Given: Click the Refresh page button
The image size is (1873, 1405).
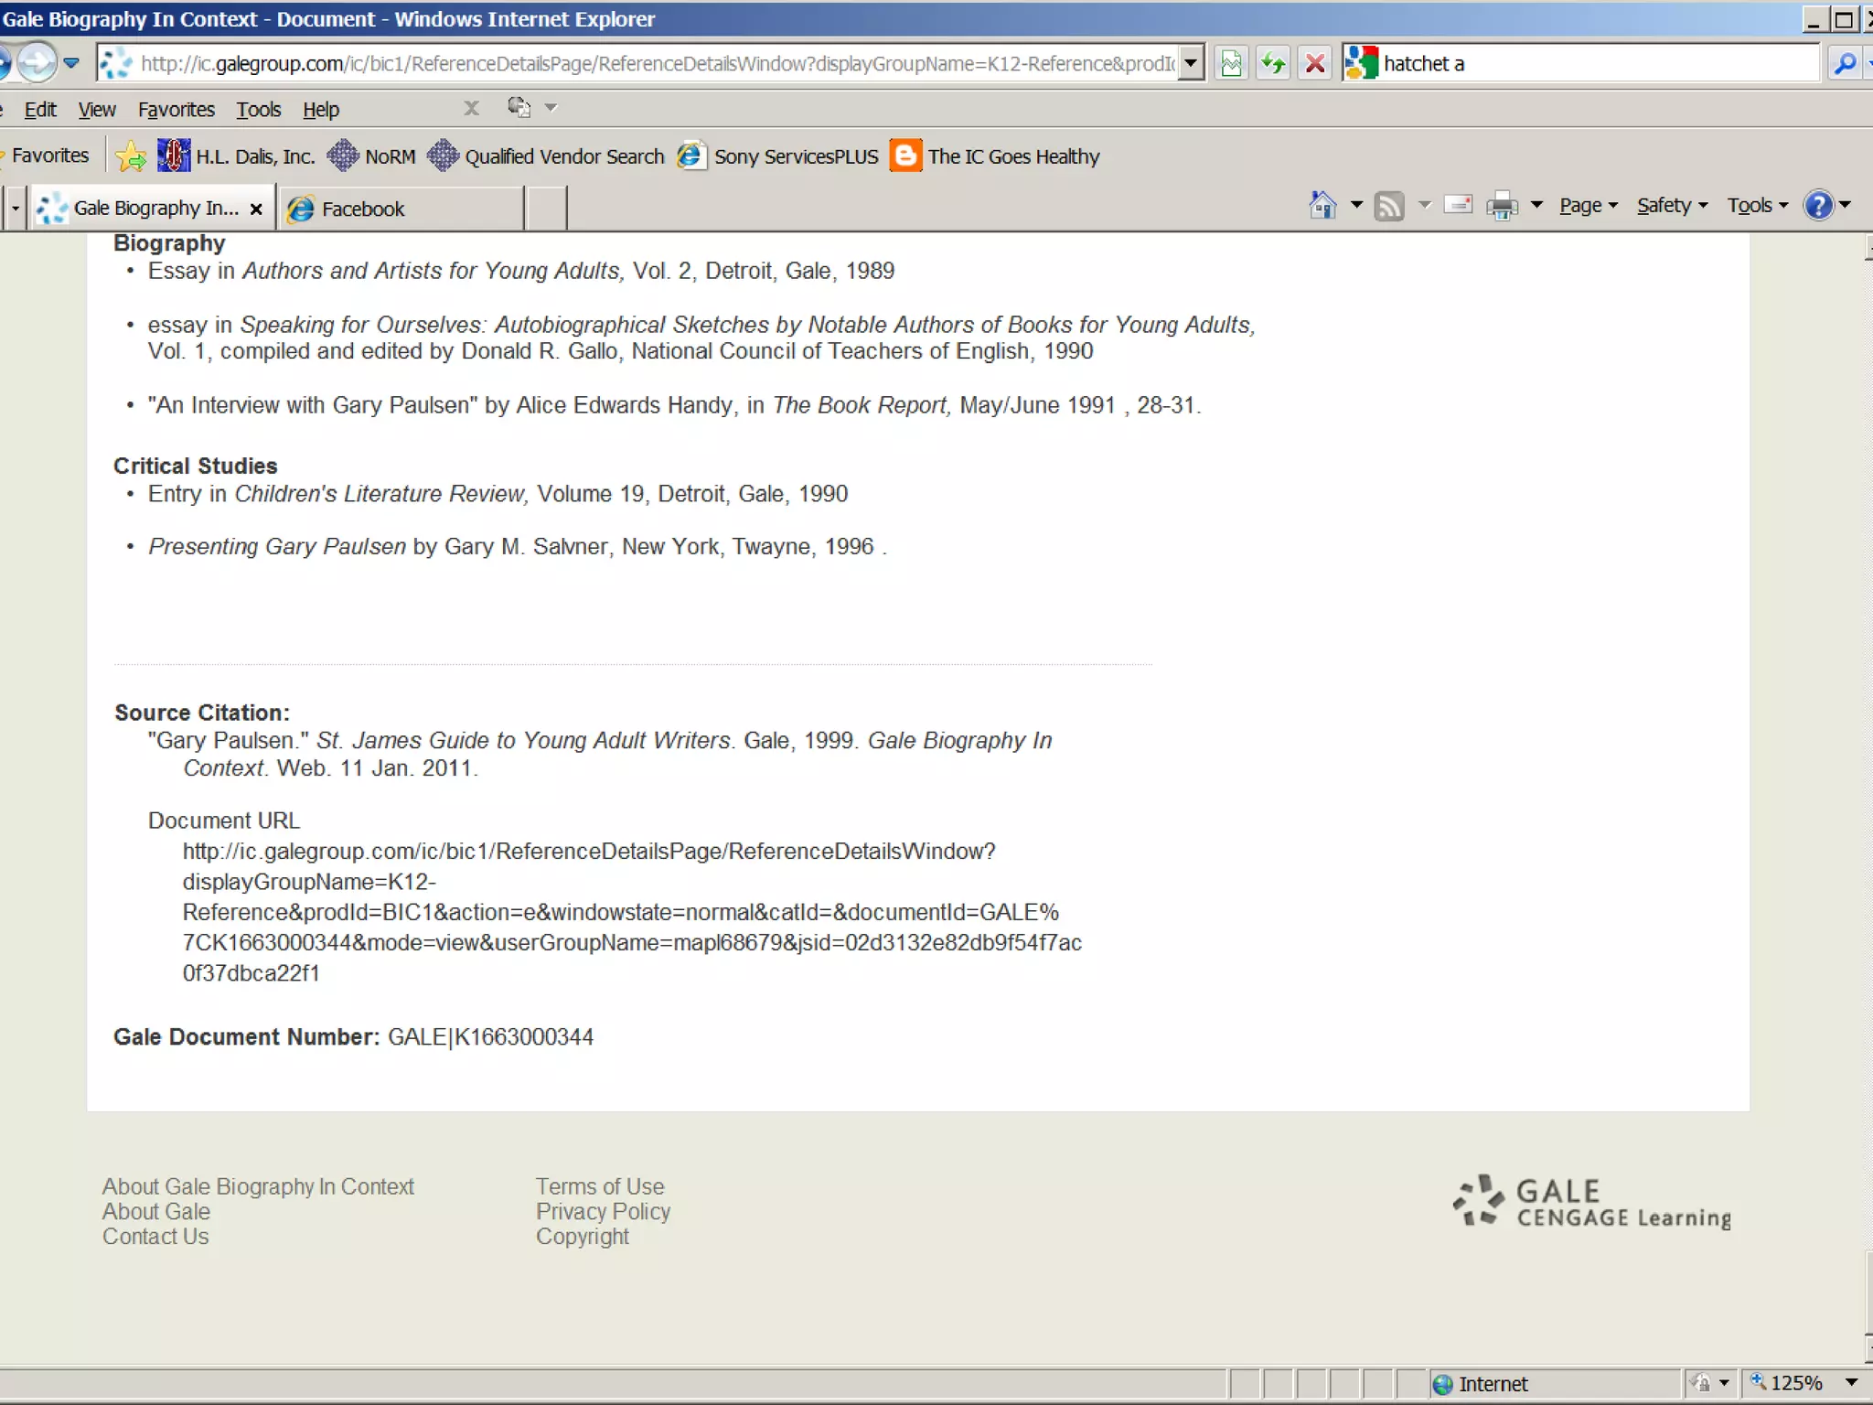Looking at the screenshot, I should 1273,63.
